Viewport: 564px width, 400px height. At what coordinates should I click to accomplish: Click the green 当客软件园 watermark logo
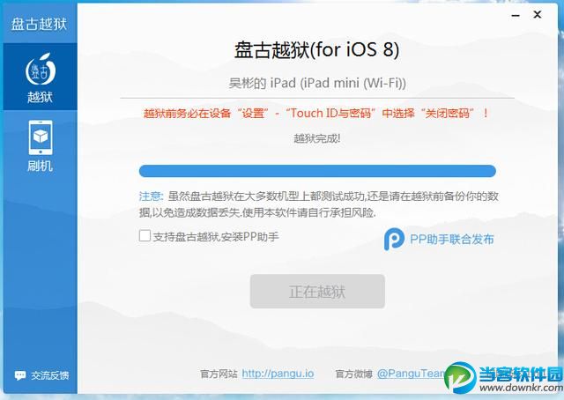pyautogui.click(x=461, y=377)
